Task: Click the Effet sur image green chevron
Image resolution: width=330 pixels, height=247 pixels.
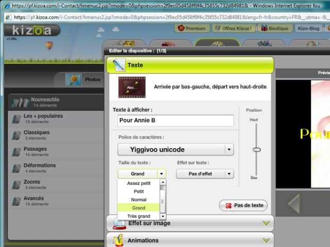Action: pyautogui.click(x=266, y=223)
